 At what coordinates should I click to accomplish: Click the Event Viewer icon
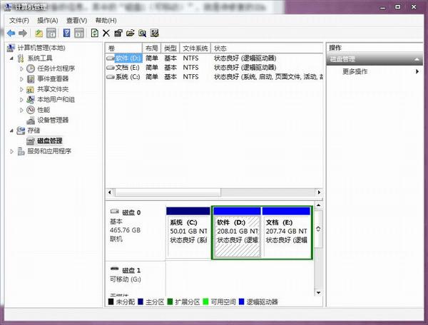(x=31, y=79)
